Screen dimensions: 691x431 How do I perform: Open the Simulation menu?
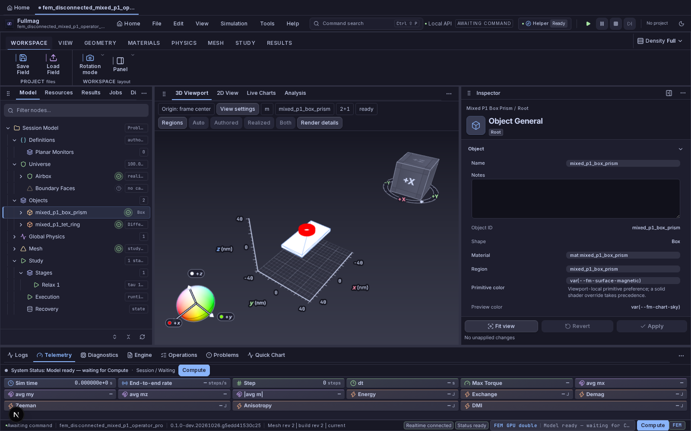(234, 24)
